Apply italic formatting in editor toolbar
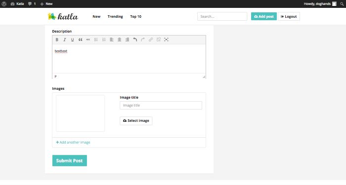The image size is (346, 185). (65, 39)
